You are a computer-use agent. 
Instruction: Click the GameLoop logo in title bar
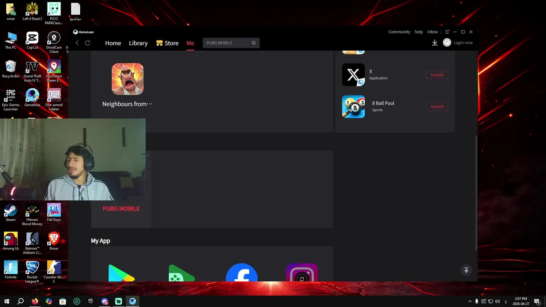pos(83,32)
